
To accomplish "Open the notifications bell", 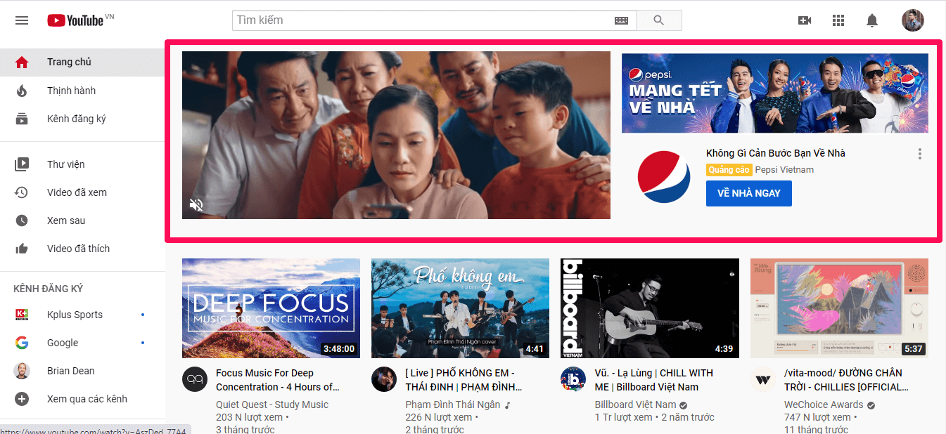I will pyautogui.click(x=872, y=20).
